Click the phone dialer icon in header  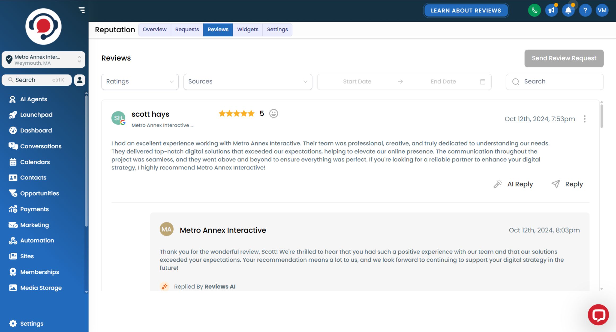click(534, 11)
